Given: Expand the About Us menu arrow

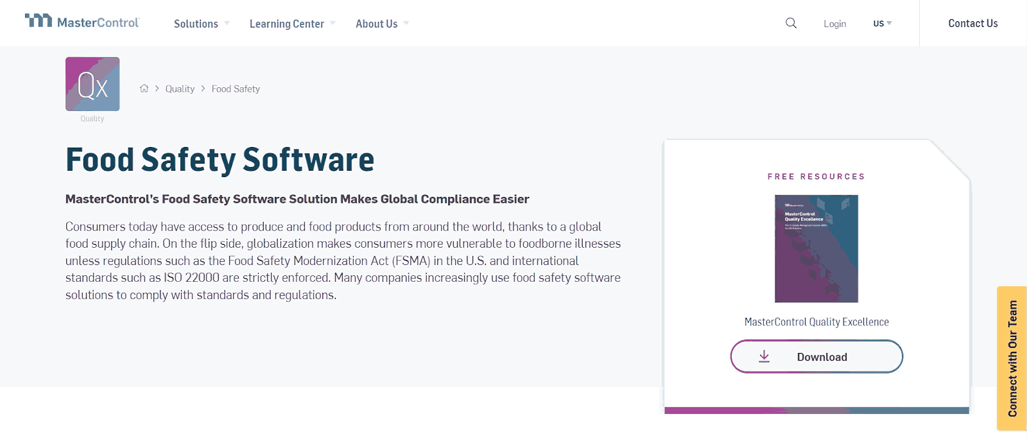Looking at the screenshot, I should (406, 23).
